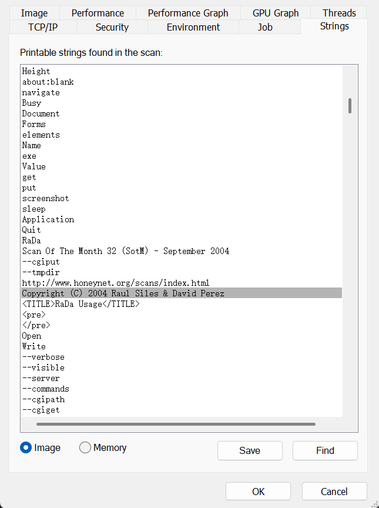This screenshot has width=379, height=508.
Task: Open the TCP/IP tab
Action: (x=43, y=27)
